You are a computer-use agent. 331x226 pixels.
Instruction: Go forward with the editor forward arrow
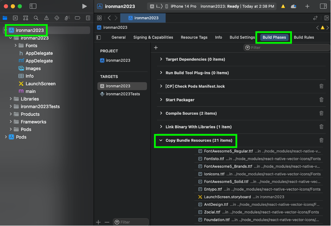(116, 18)
